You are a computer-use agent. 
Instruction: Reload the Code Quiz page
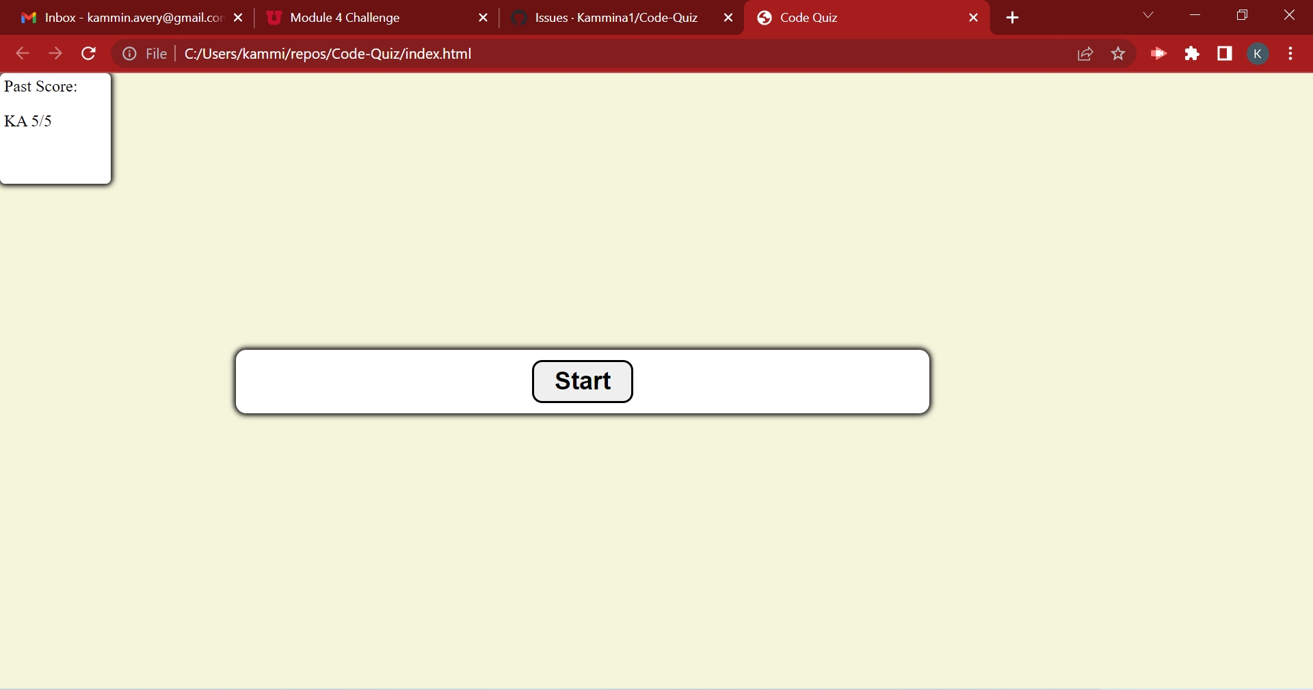point(89,54)
